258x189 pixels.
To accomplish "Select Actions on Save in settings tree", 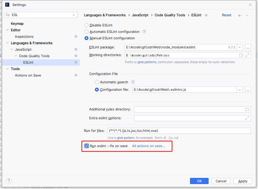I will 28,75.
